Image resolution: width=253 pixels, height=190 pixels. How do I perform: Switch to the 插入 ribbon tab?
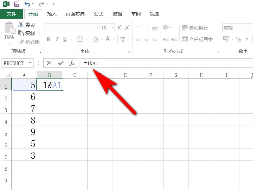coord(52,14)
